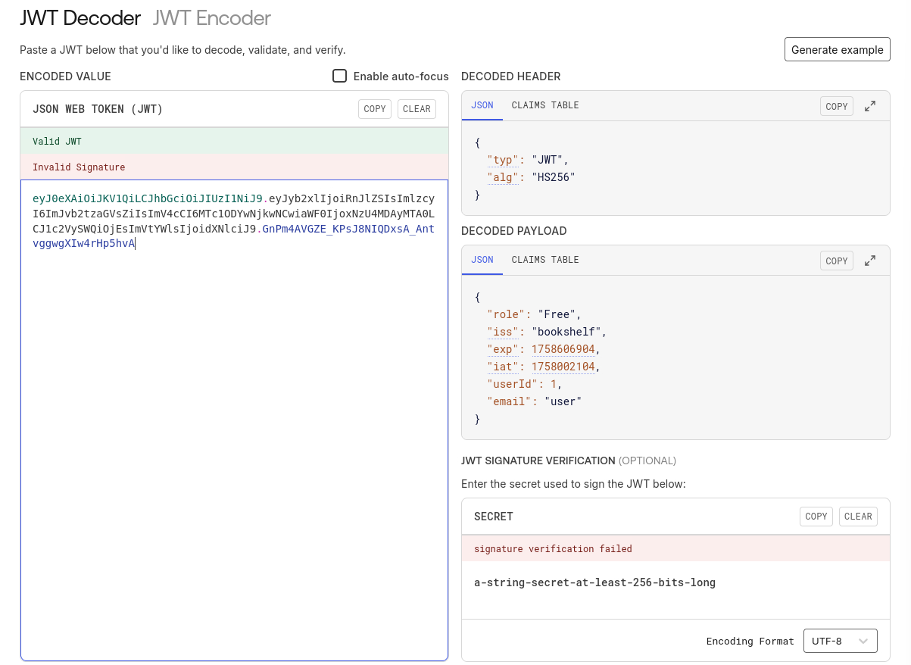The height and width of the screenshot is (665, 911).
Task: Open Claims Table tab in decoded header
Action: click(x=544, y=105)
